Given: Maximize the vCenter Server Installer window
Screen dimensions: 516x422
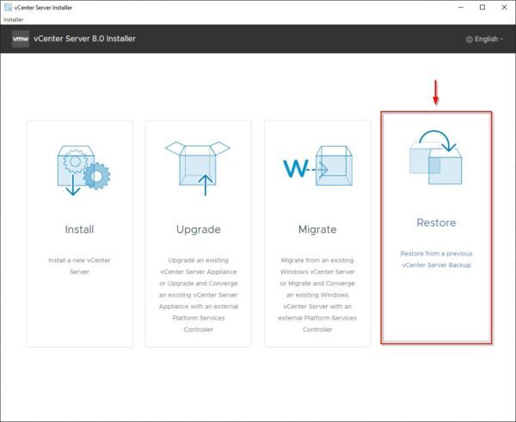Looking at the screenshot, I should (x=481, y=7).
